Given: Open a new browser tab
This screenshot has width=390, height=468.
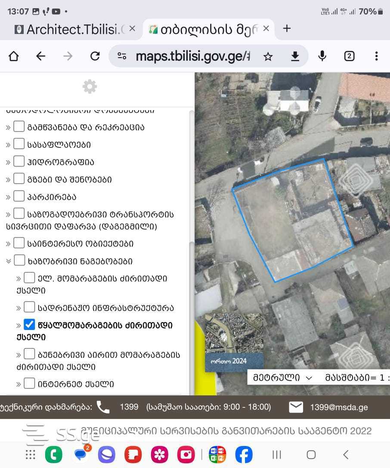Looking at the screenshot, I should pyautogui.click(x=287, y=29).
